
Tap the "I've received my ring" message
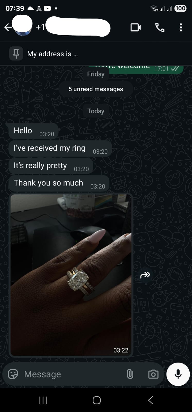(60, 149)
